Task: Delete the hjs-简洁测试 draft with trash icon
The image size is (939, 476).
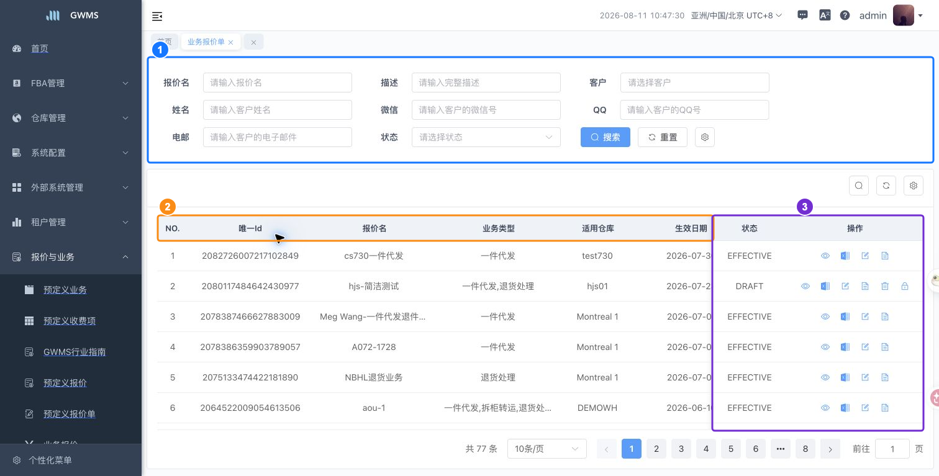Action: point(885,286)
